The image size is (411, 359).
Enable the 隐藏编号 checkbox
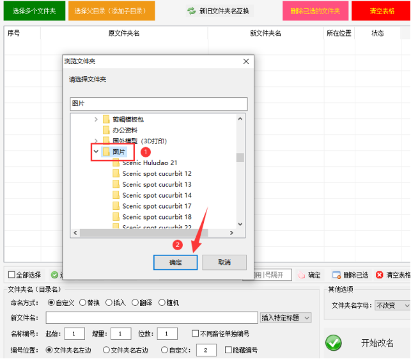[228, 350]
